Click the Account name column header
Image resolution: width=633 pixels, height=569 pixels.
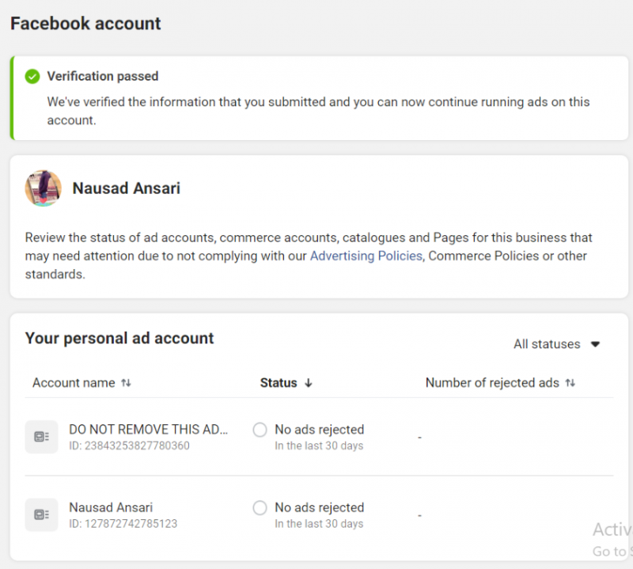coord(74,383)
